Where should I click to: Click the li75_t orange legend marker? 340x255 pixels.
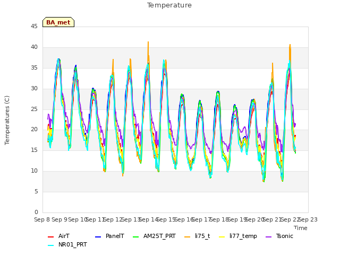click(x=187, y=237)
